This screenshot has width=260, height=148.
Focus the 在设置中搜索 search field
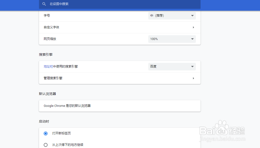tap(120, 4)
